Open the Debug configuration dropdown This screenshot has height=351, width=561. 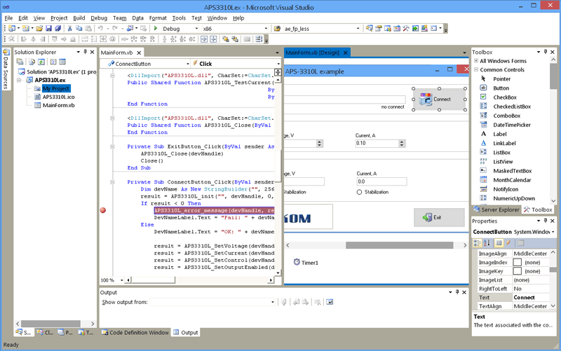[x=196, y=29]
